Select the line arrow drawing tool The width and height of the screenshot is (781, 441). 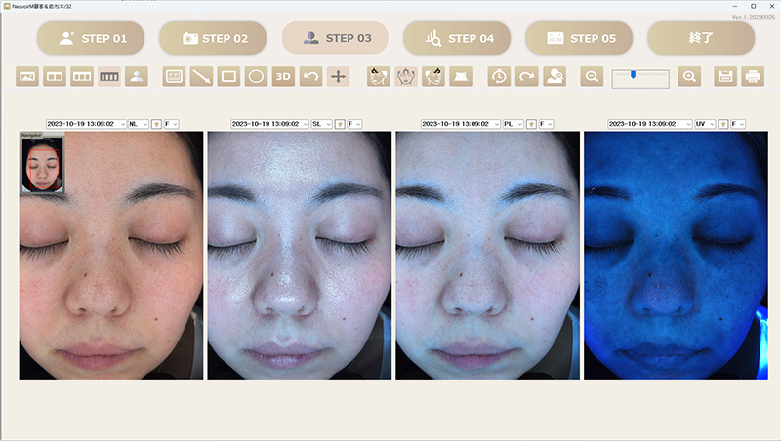[x=201, y=76]
